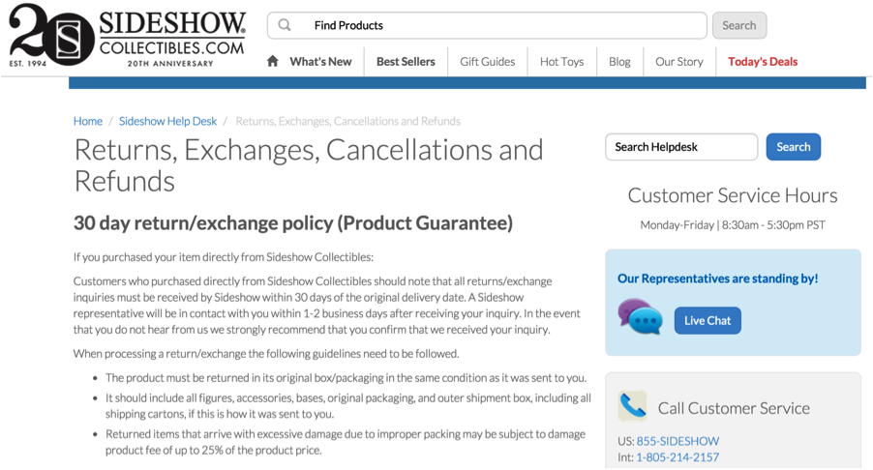873x470 pixels.
Task: View Today's Deals
Action: coord(763,62)
